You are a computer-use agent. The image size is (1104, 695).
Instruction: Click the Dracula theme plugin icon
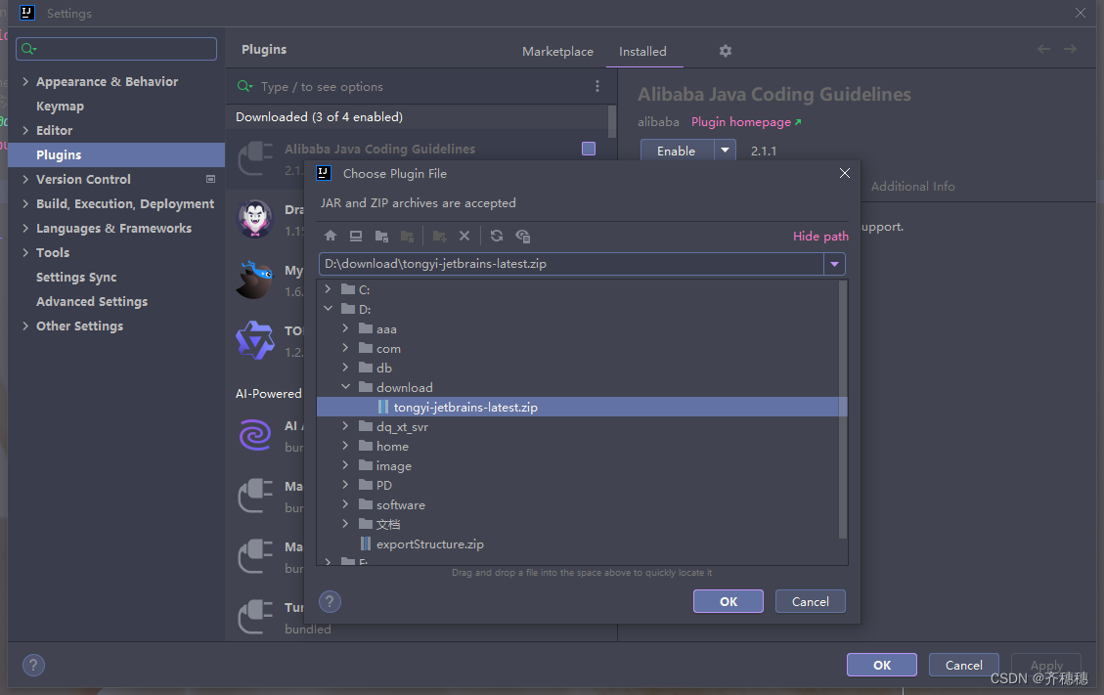point(255,219)
